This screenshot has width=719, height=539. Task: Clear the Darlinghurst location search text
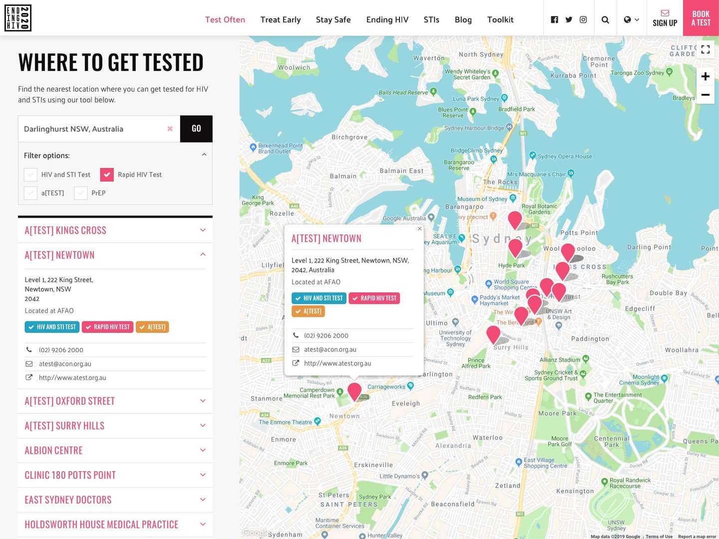tap(170, 129)
